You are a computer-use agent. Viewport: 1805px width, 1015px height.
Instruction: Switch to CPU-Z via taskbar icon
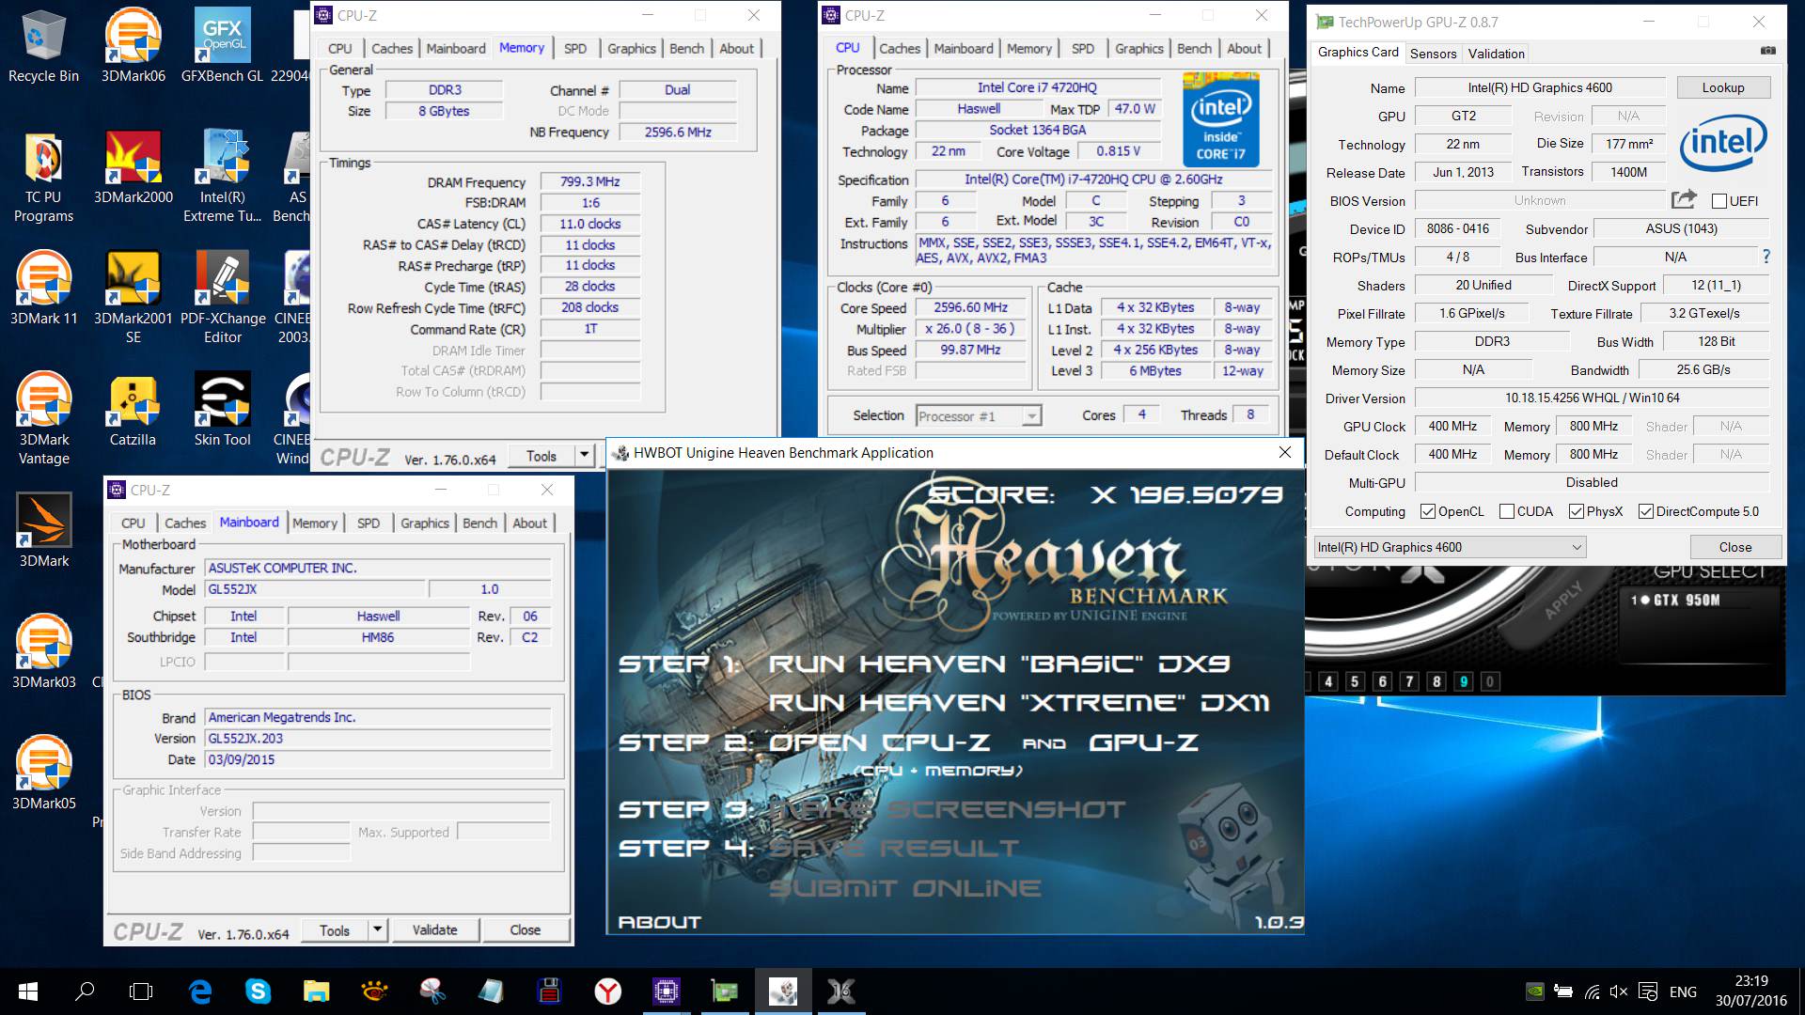(x=666, y=992)
